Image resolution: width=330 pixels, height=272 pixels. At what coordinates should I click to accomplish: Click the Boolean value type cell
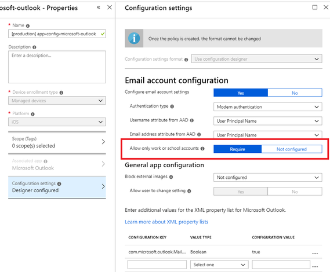[x=198, y=252]
